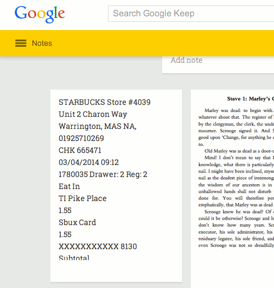Click '1.55' amount under Sbux Card
274x288 pixels.
65,234
